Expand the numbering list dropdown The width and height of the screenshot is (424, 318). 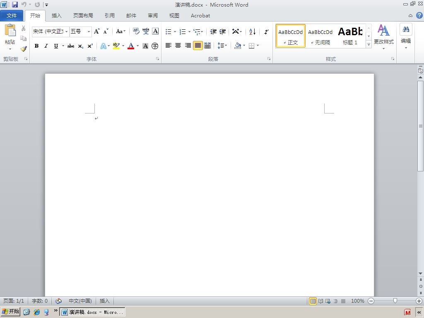pos(189,31)
